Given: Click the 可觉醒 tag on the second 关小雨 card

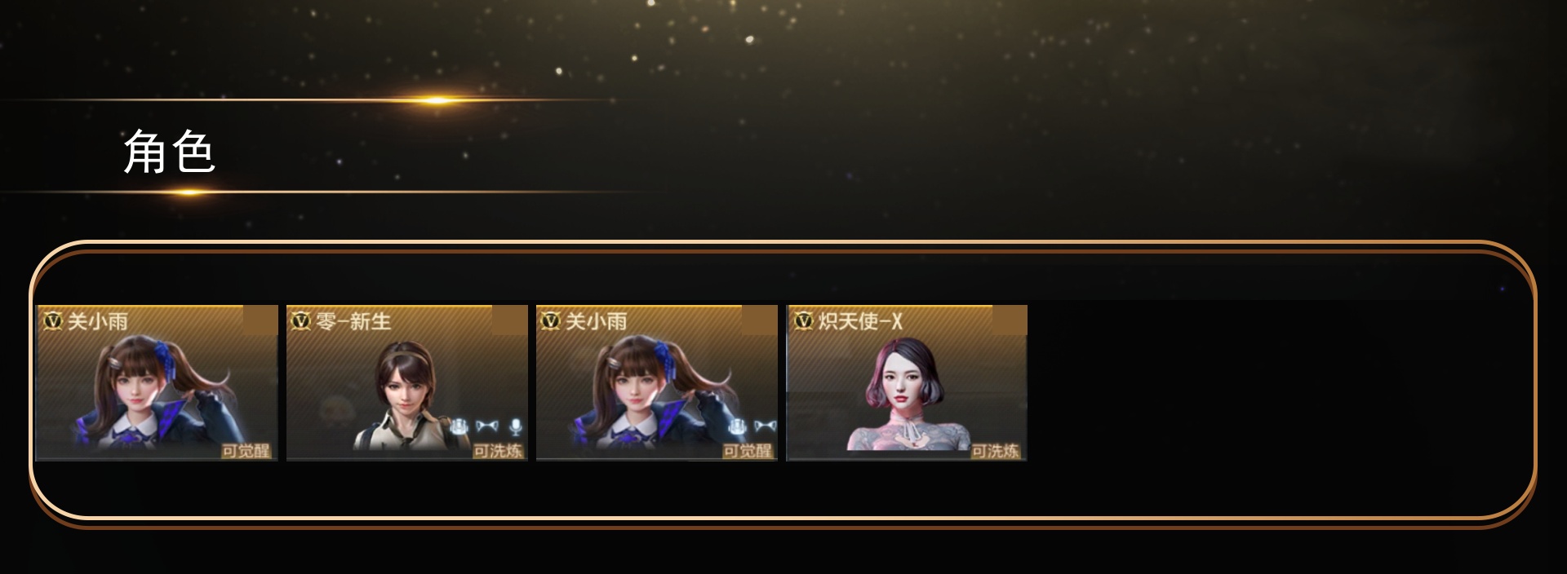Looking at the screenshot, I should (748, 451).
